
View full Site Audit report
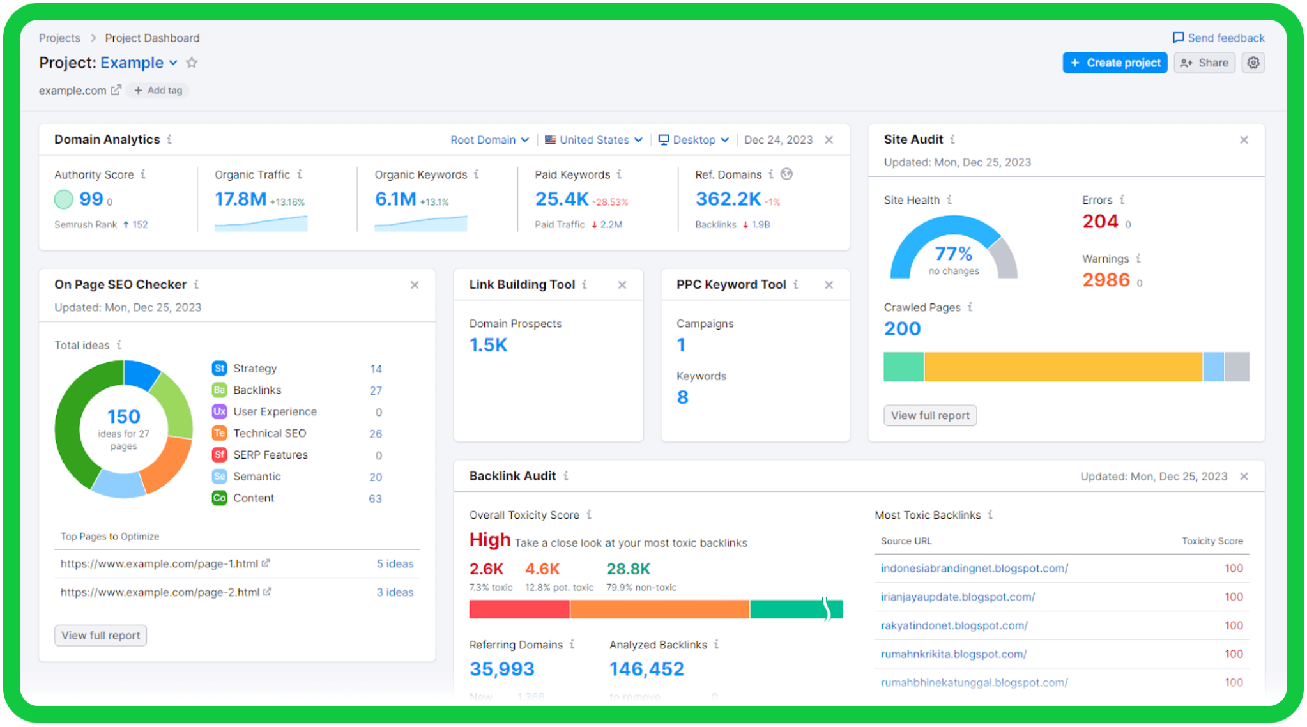tap(930, 415)
